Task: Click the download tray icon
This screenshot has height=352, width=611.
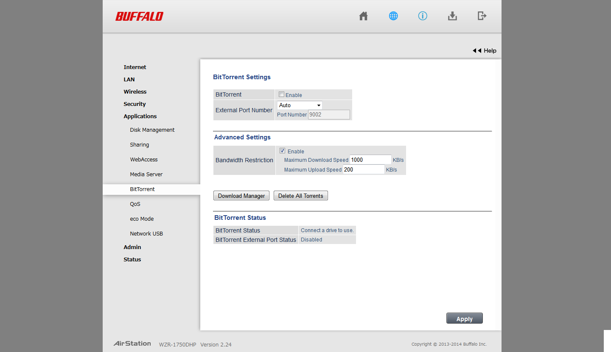Action: 452,16
